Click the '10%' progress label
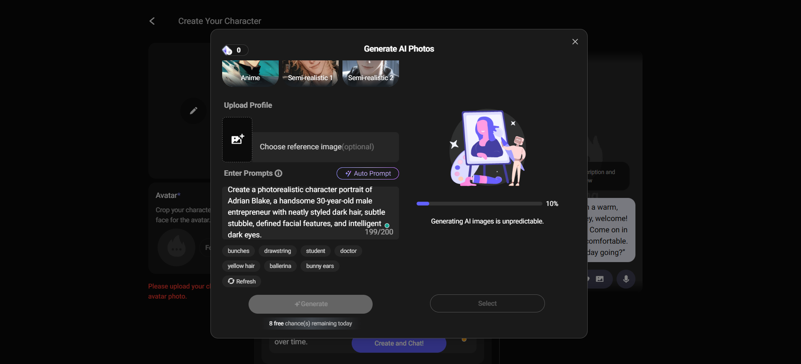This screenshot has height=364, width=801. 552,203
